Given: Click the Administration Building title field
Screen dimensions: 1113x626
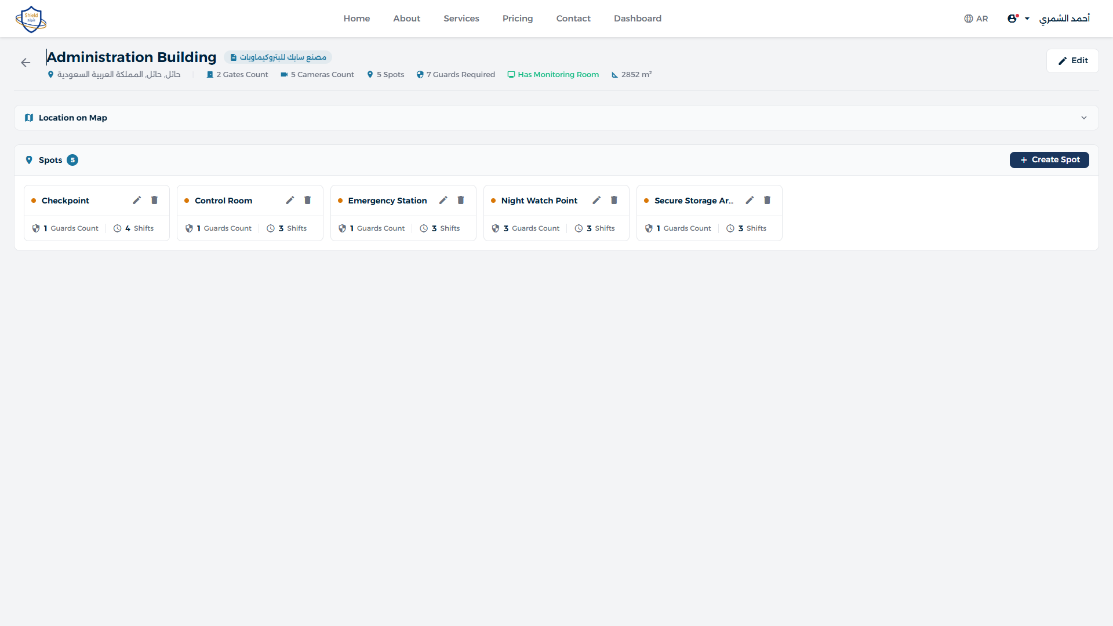Looking at the screenshot, I should 131,57.
